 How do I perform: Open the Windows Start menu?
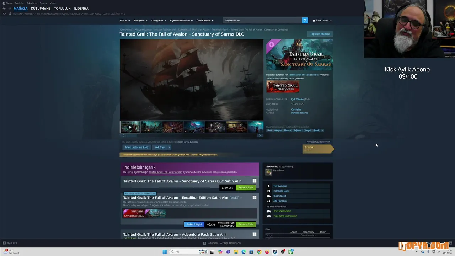(165, 252)
